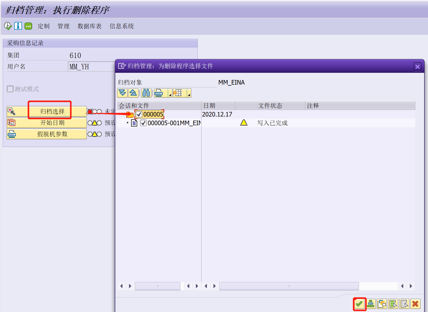Click the icon left of 归档选择 button
This screenshot has height=312, width=428.
point(11,111)
